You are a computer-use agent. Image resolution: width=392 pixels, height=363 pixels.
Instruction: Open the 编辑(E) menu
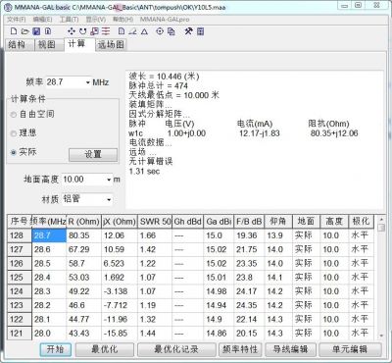tap(42, 20)
